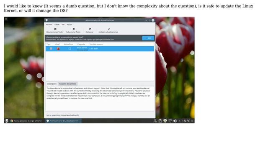Image resolution: width=268 pixels, height=150 pixels.
Task: Click the desktop toolbox icon at top-left
Action: [6, 19]
